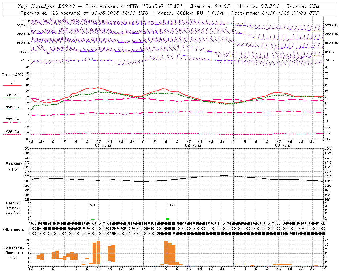Click the (мм/3ч.) precipitation unit label
This screenshot has height=271, width=339.
click(x=14, y=203)
